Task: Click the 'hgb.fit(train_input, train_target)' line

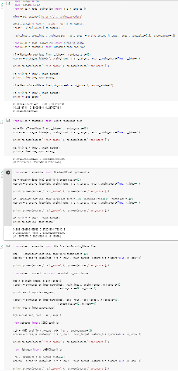Action: (37, 281)
